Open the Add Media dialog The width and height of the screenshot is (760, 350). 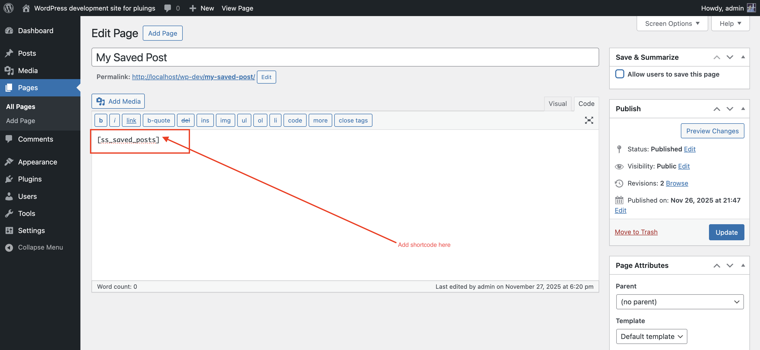click(118, 101)
